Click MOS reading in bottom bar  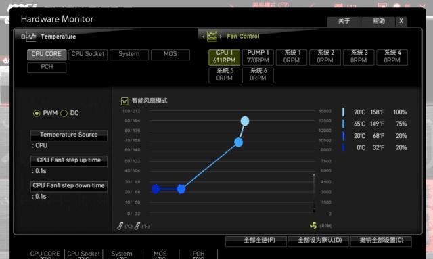click(160, 254)
